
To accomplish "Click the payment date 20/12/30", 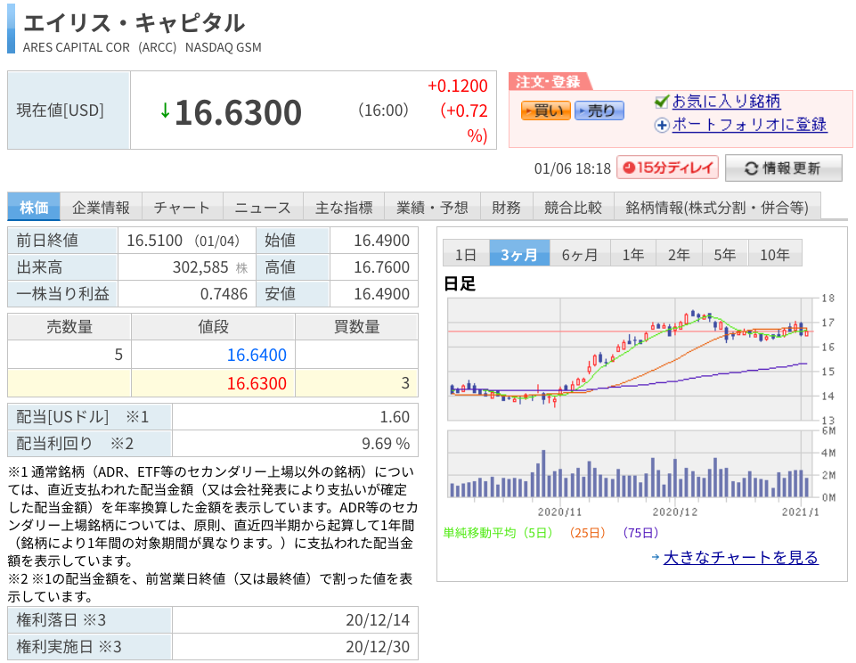I will 378,647.
